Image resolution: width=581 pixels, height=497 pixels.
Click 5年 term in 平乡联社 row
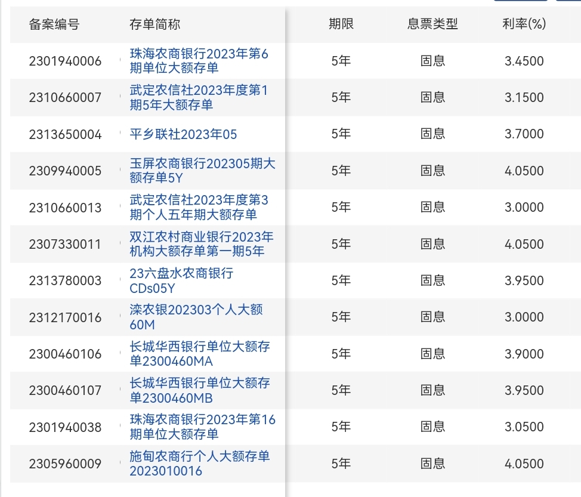(x=341, y=134)
